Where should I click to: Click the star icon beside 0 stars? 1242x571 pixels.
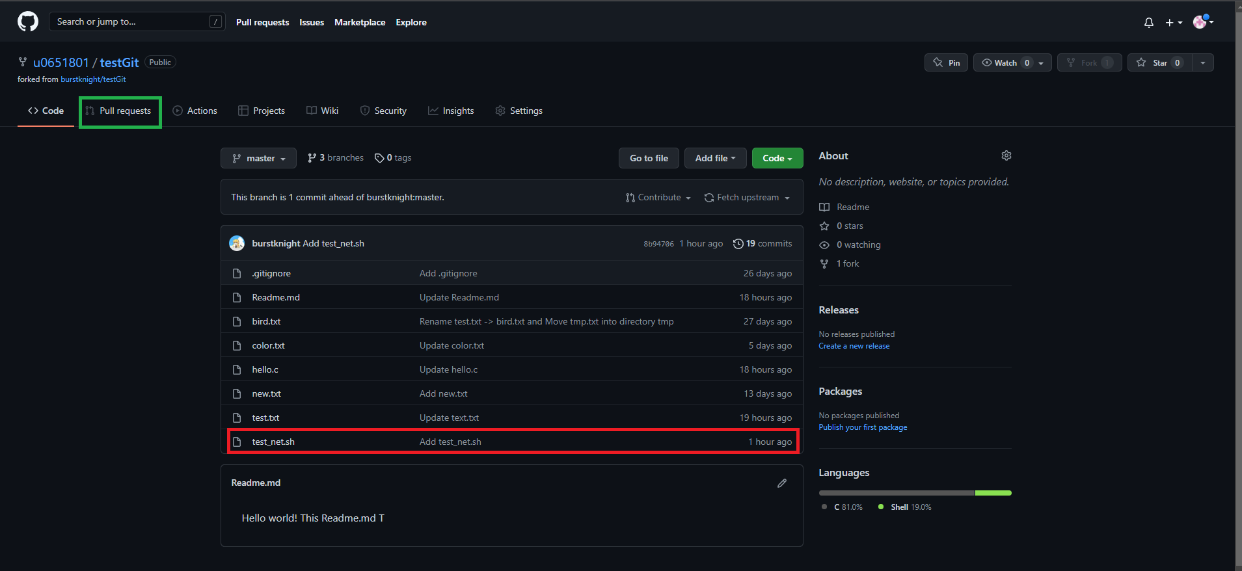pyautogui.click(x=824, y=226)
